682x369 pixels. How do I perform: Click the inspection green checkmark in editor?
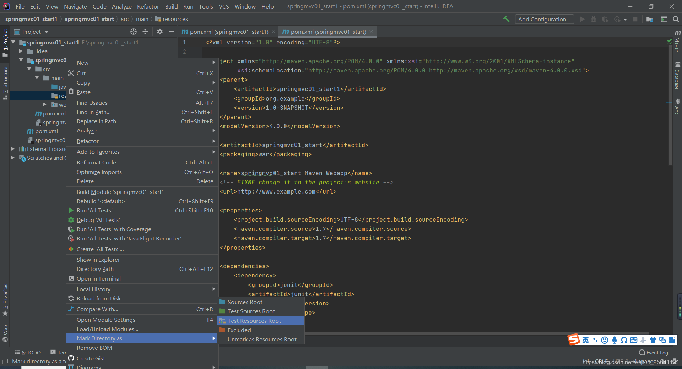tap(670, 42)
